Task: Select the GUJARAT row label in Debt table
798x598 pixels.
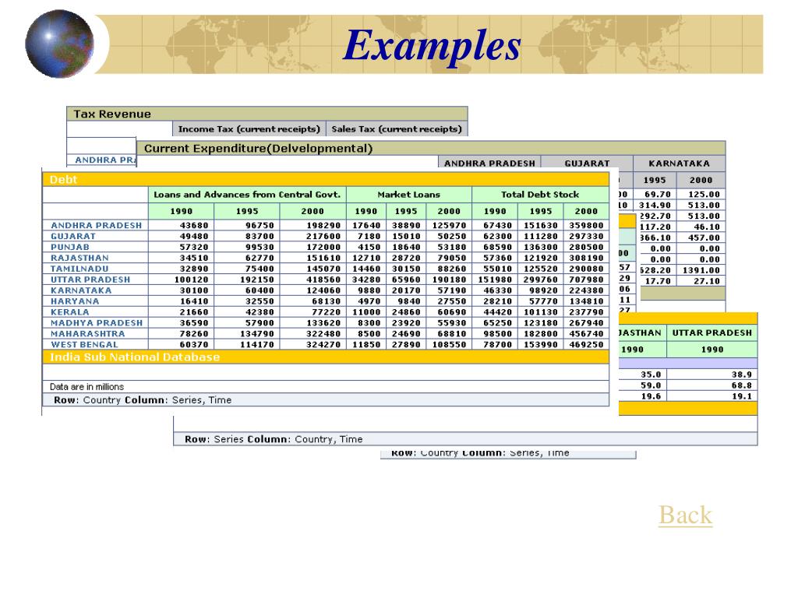Action: (x=73, y=236)
